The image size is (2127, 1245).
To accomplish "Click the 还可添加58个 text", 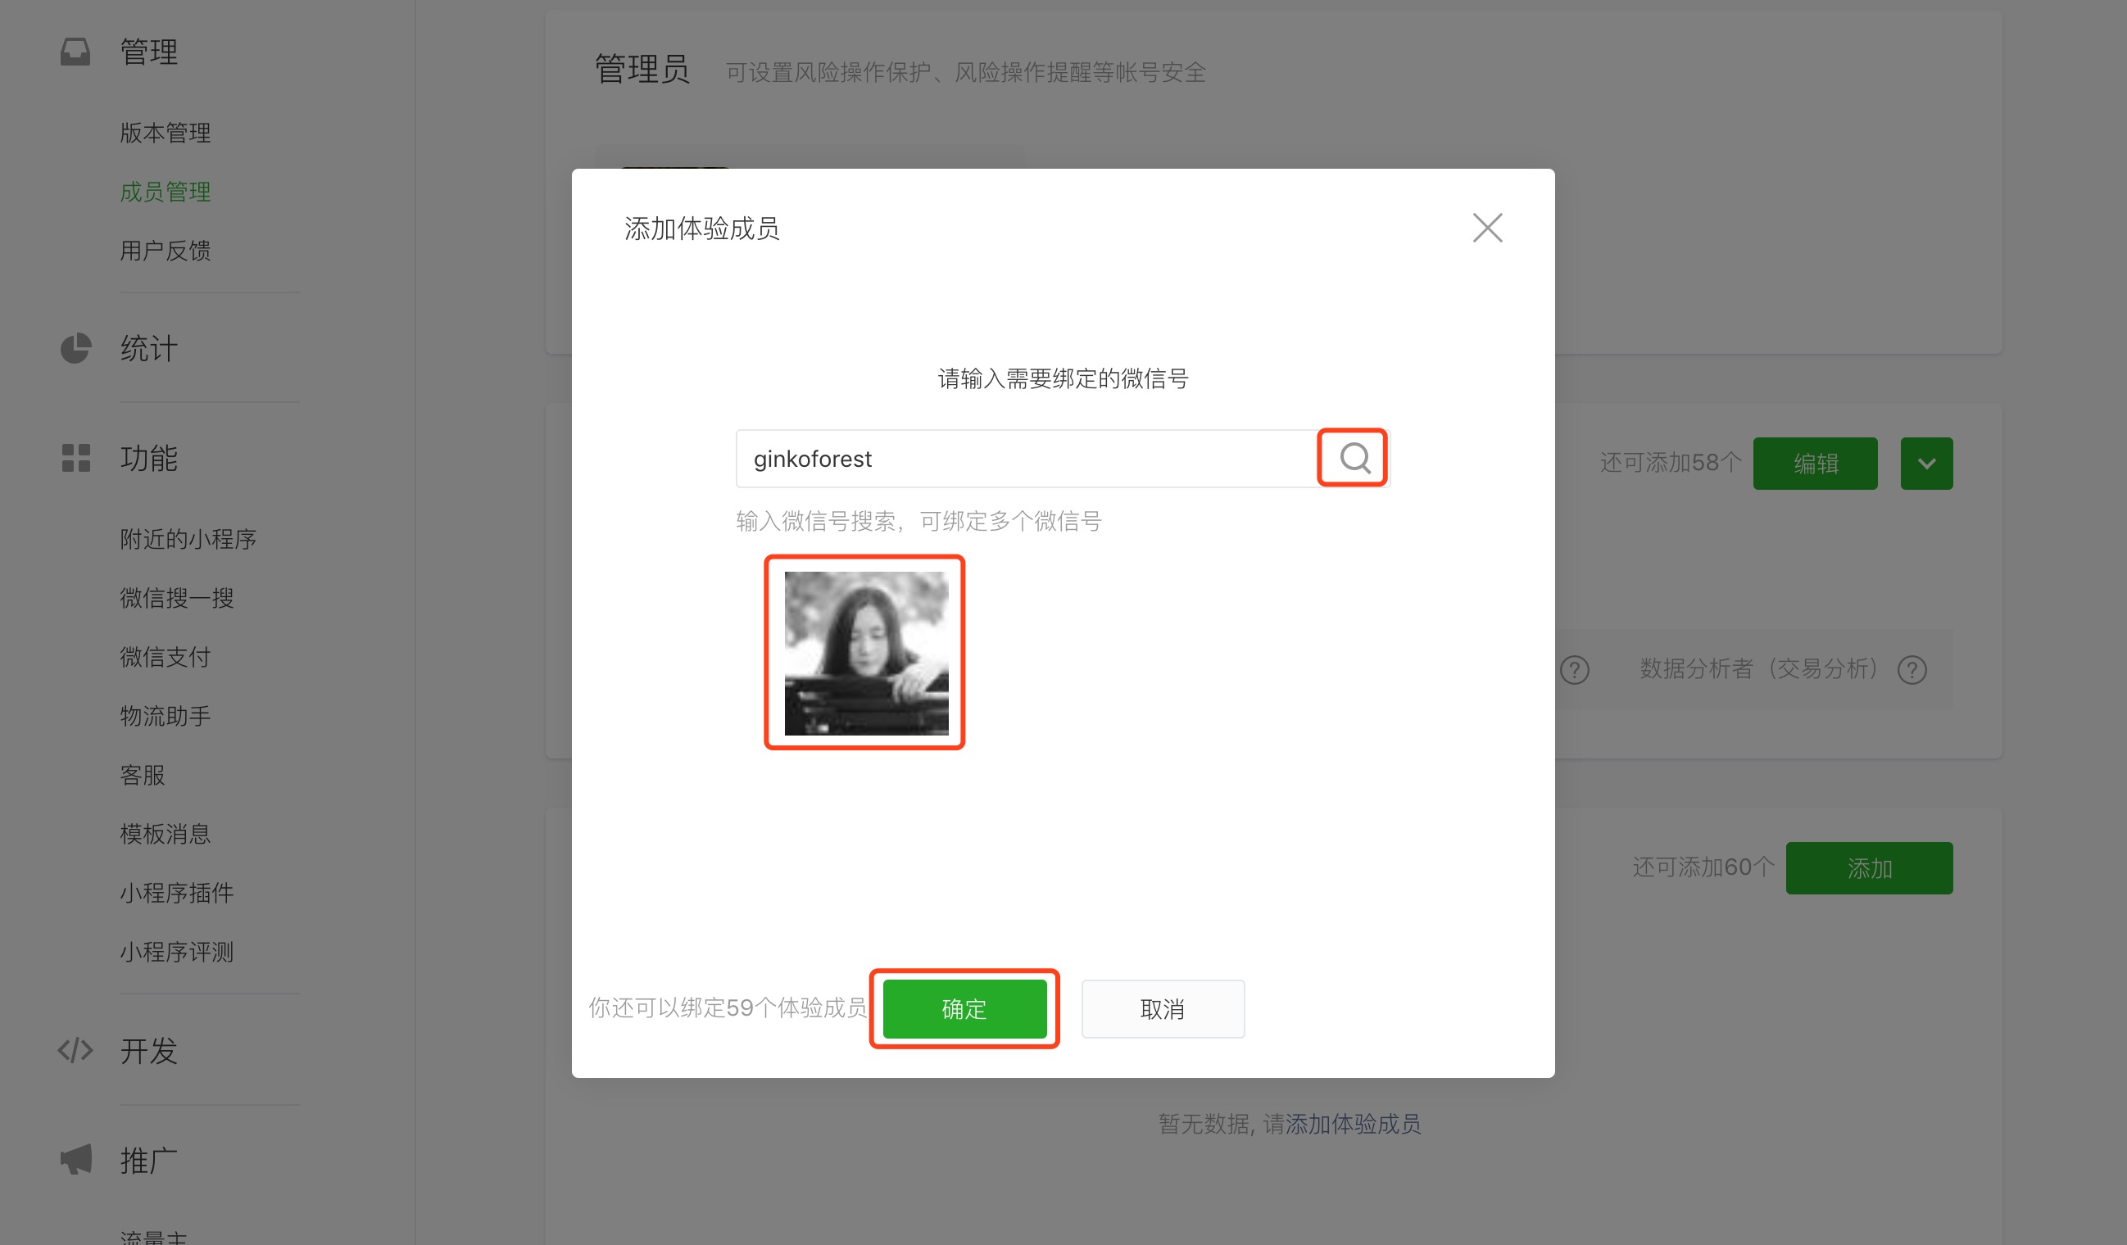I will pyautogui.click(x=1671, y=462).
